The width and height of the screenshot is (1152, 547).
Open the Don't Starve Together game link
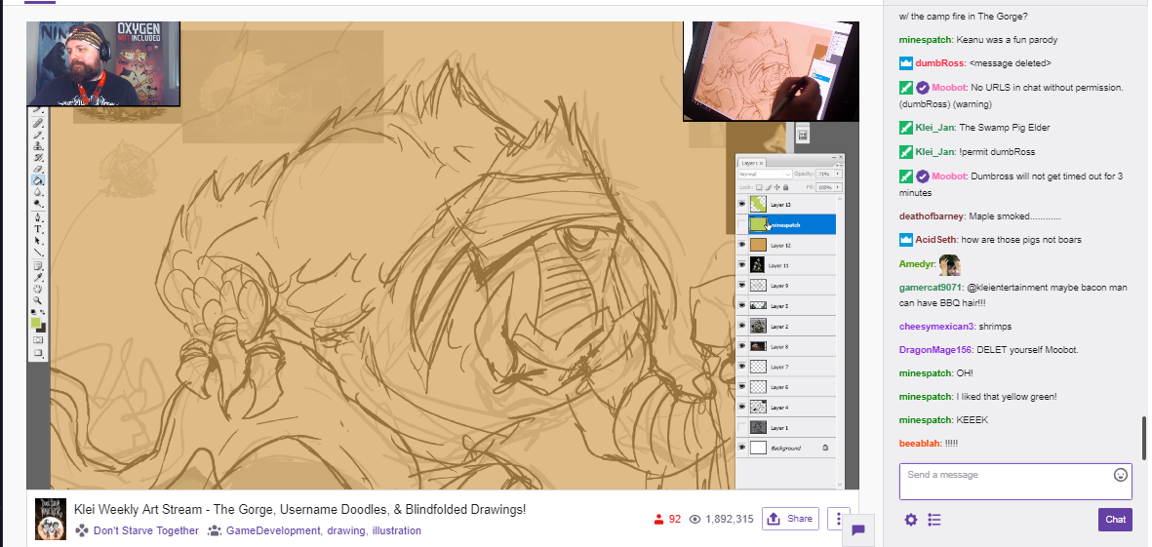[x=145, y=531]
